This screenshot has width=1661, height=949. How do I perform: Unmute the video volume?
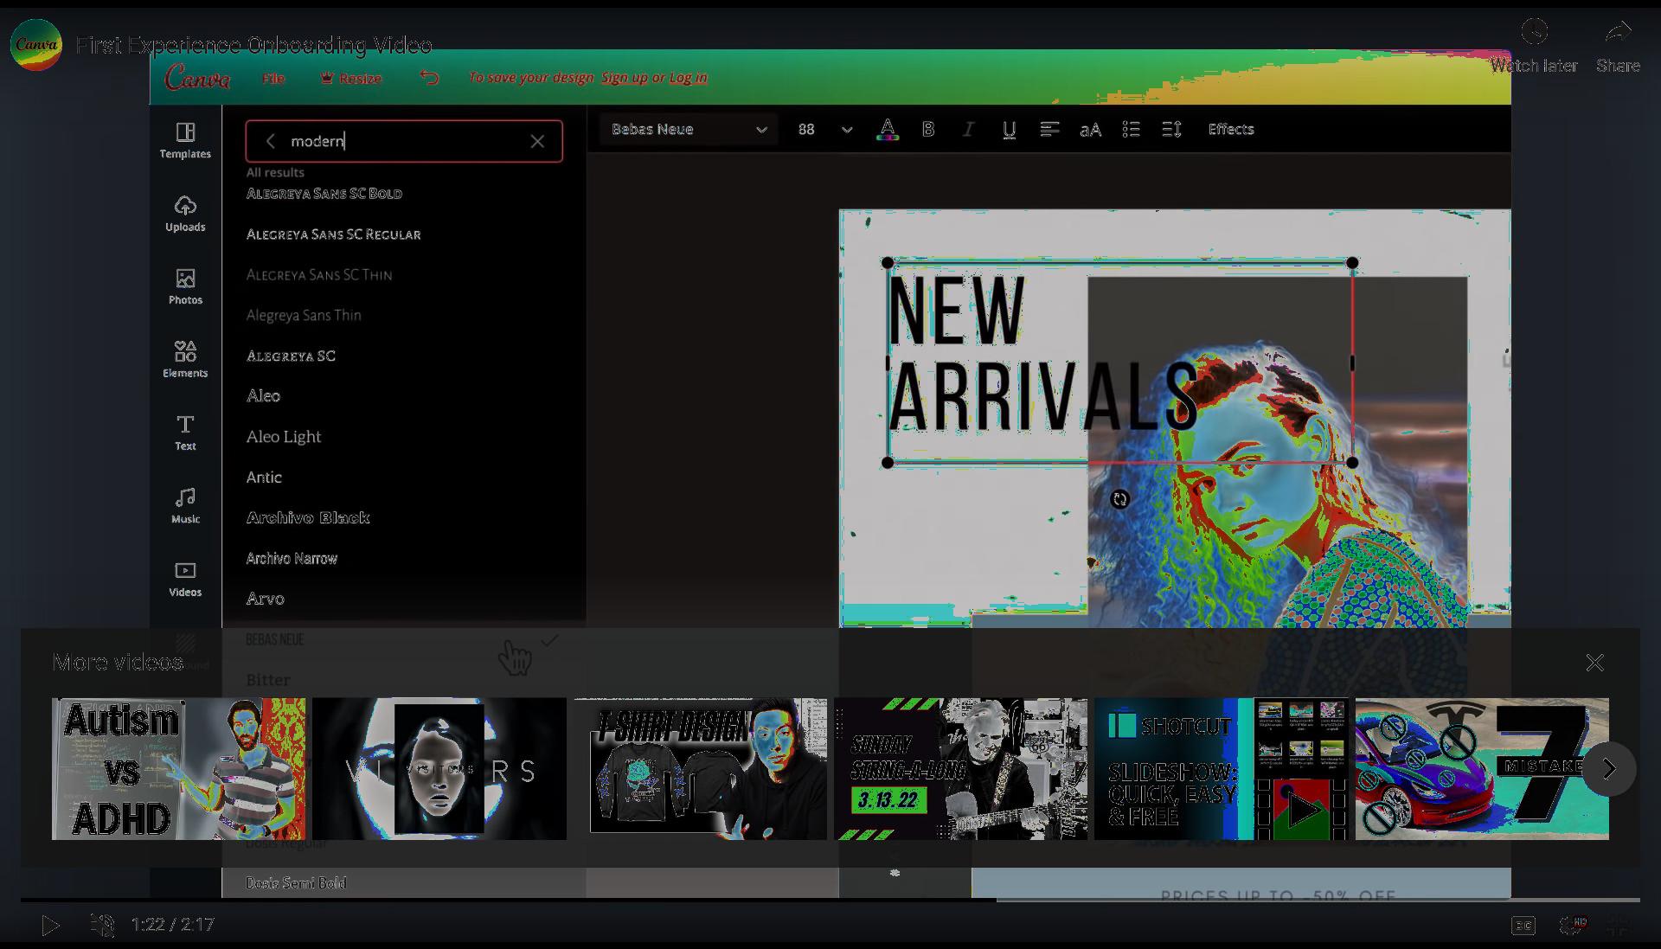pyautogui.click(x=102, y=925)
